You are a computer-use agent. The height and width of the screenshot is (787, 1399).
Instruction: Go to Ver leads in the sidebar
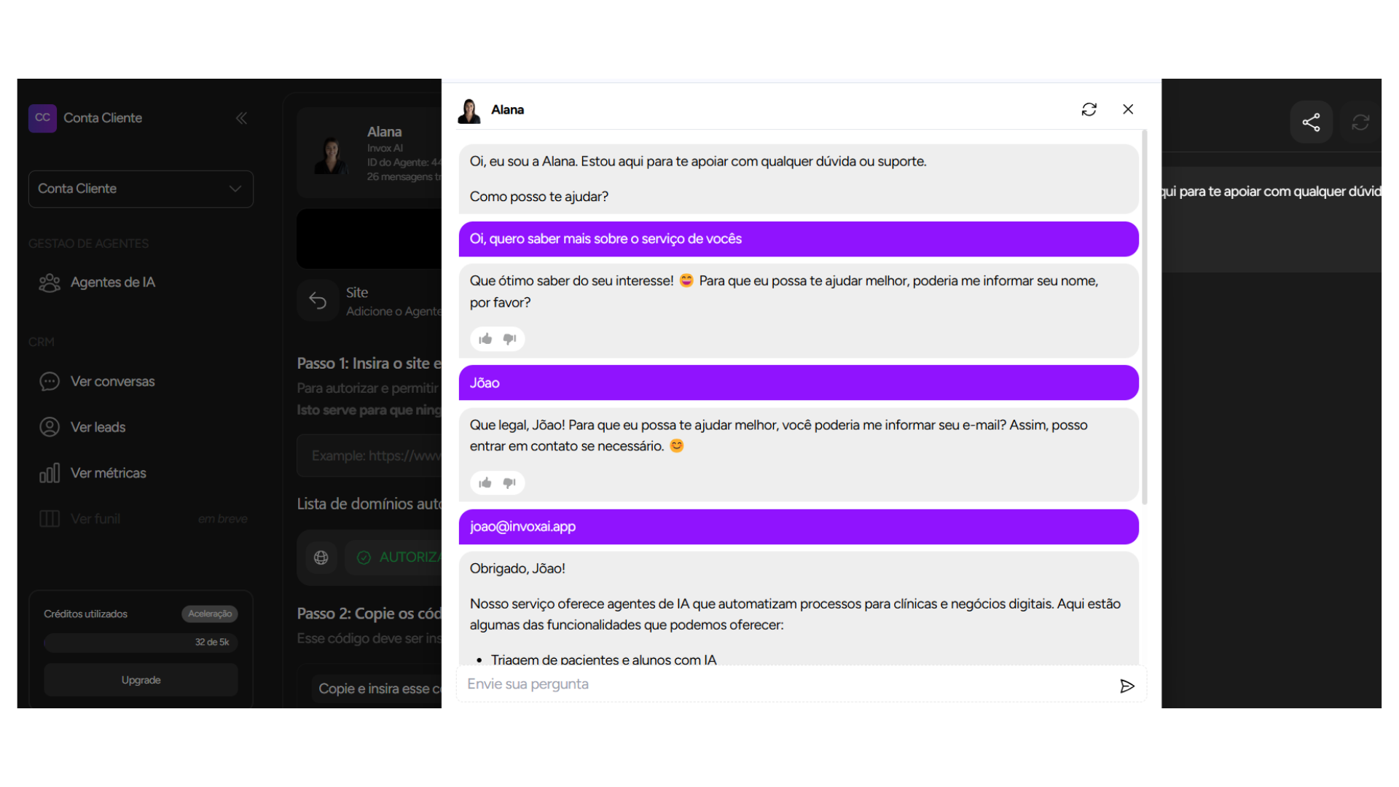(98, 428)
